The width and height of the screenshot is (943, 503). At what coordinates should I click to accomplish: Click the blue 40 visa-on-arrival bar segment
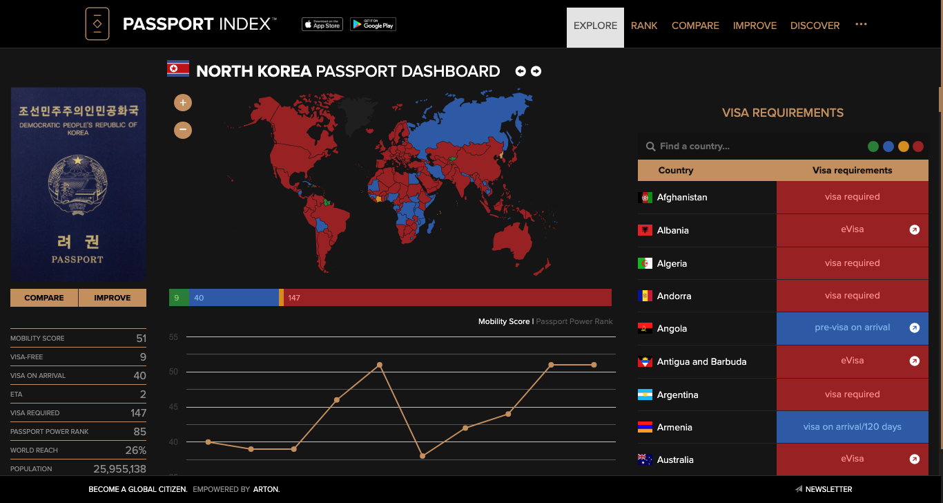(233, 298)
